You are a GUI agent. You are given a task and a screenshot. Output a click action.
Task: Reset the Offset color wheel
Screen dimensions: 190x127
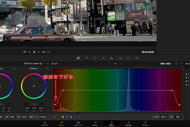(x=48, y=69)
